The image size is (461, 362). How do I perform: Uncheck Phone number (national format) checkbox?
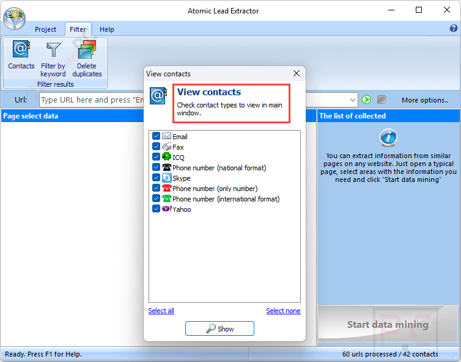[x=156, y=167]
